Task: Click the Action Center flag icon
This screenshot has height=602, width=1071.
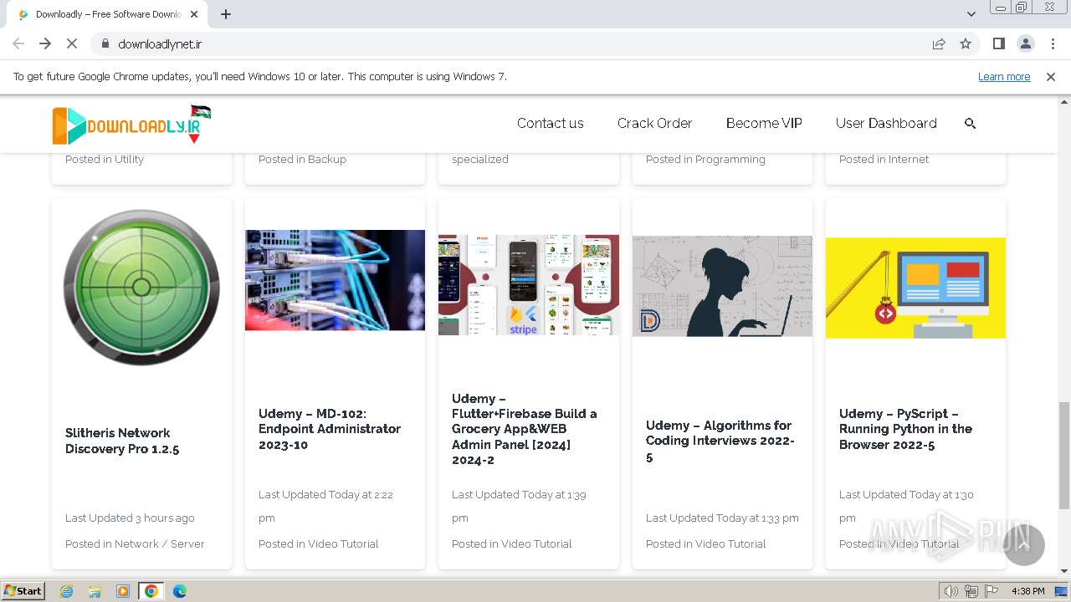Action: pos(992,591)
